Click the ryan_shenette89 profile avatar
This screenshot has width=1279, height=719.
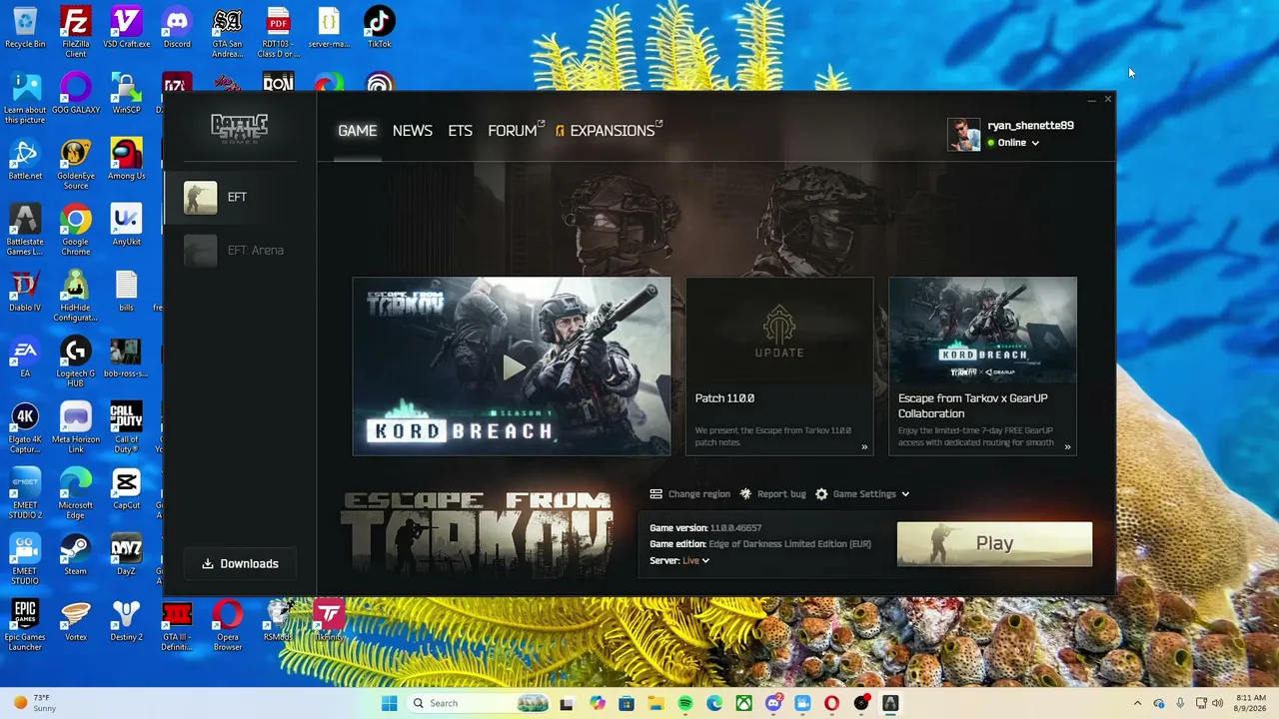pyautogui.click(x=964, y=135)
